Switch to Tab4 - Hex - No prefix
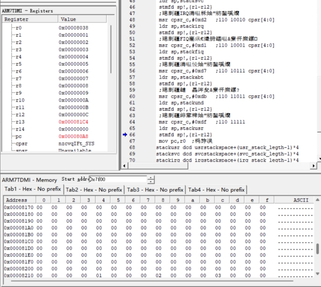 point(216,190)
